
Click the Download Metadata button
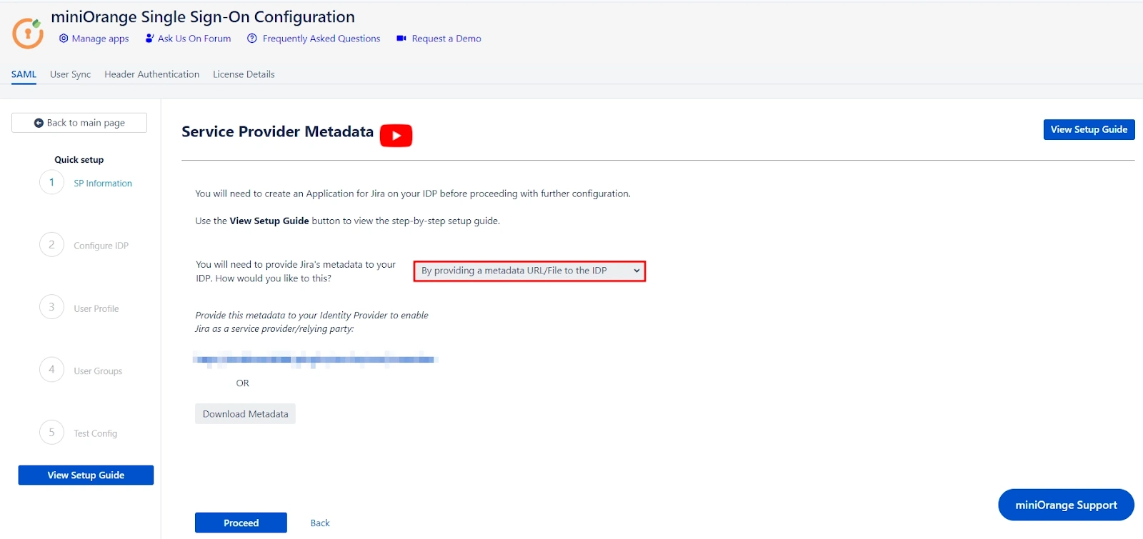245,414
